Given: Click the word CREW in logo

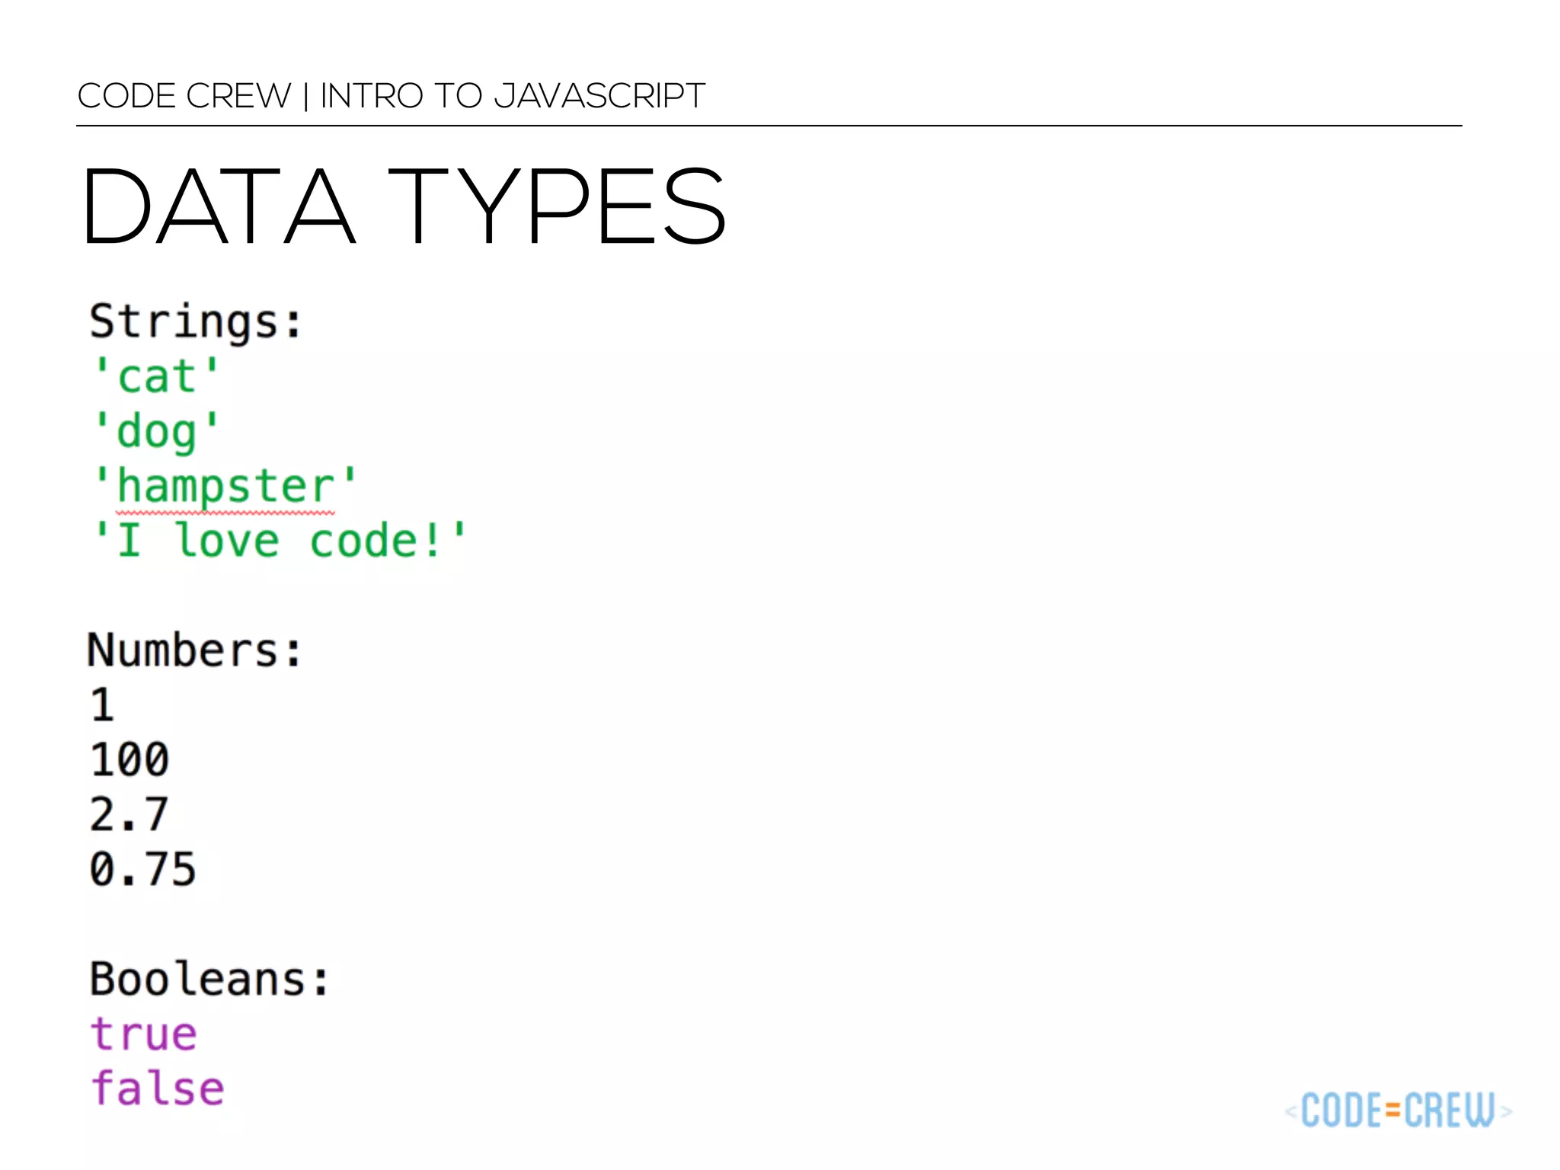Looking at the screenshot, I should pos(1449,1111).
